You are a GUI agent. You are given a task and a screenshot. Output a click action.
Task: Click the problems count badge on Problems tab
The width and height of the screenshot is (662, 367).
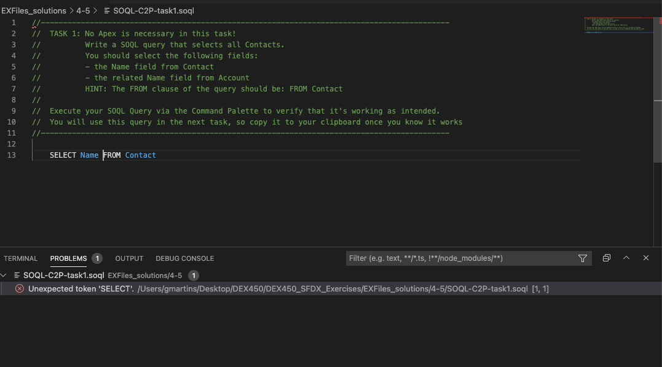[x=97, y=258]
